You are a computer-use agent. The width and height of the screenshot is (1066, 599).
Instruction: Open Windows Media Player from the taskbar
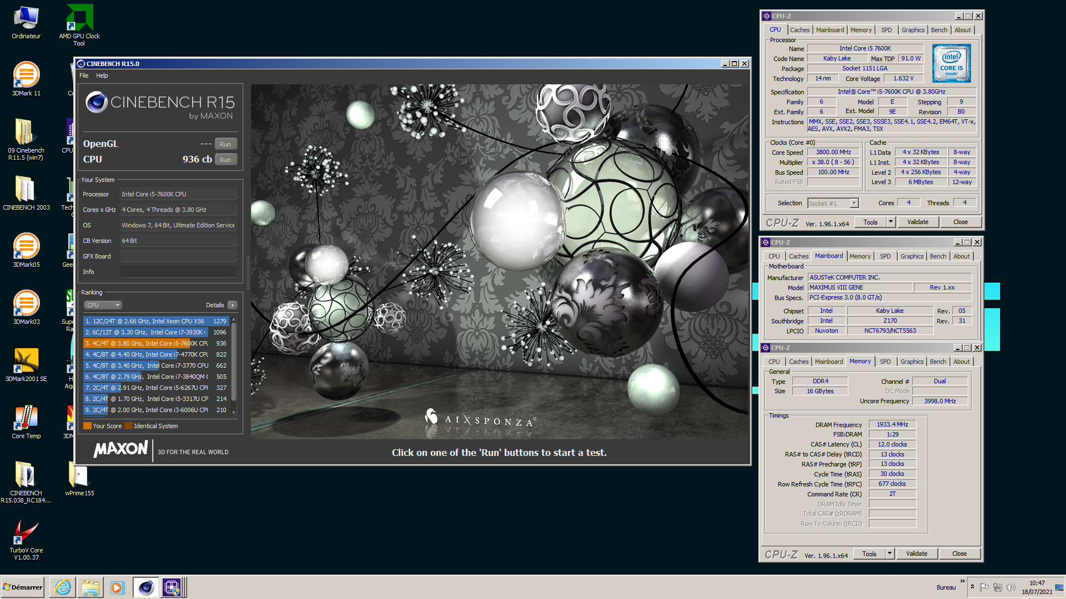click(117, 587)
